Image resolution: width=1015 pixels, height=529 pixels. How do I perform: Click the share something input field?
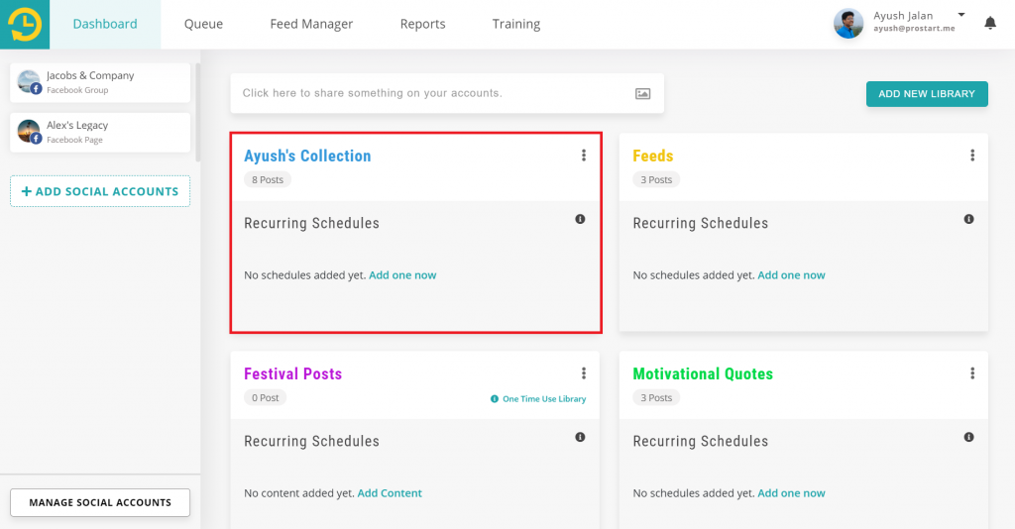pos(447,93)
